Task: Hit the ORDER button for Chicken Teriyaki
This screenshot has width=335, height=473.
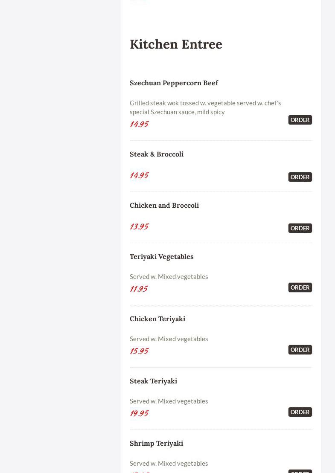Action: coord(300,350)
